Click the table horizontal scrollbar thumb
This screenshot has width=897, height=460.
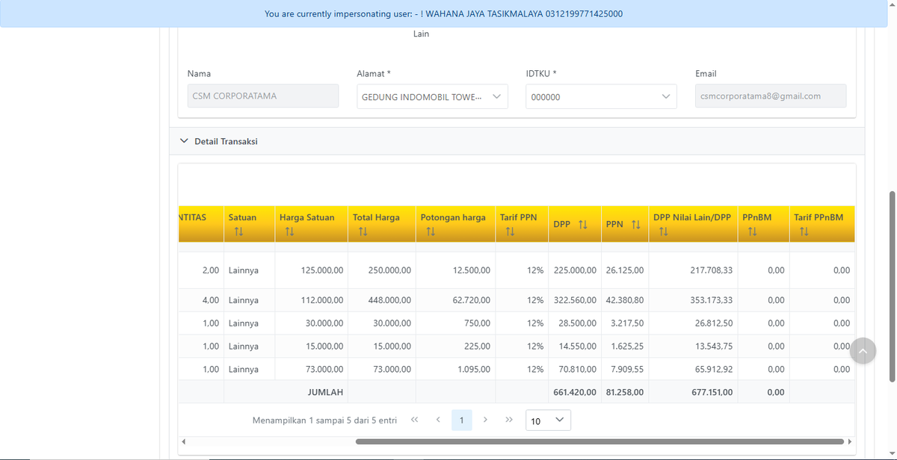tap(599, 441)
